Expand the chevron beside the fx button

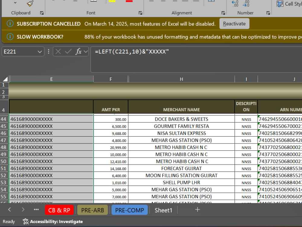pyautogui.click(x=85, y=51)
